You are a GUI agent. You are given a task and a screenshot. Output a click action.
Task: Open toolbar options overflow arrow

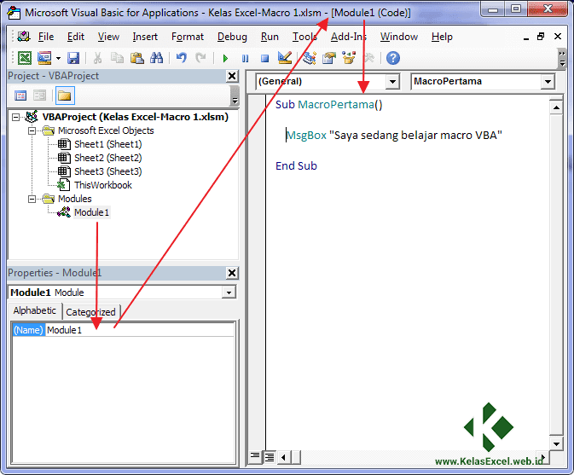562,59
